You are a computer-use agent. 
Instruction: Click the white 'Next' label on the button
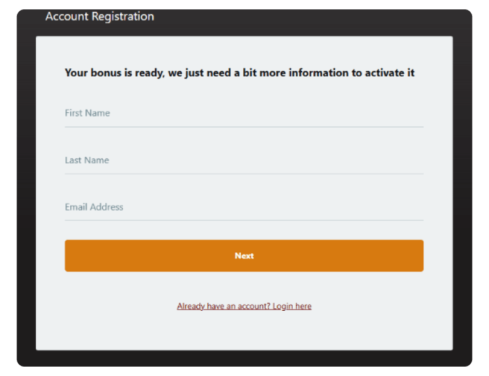pos(244,256)
